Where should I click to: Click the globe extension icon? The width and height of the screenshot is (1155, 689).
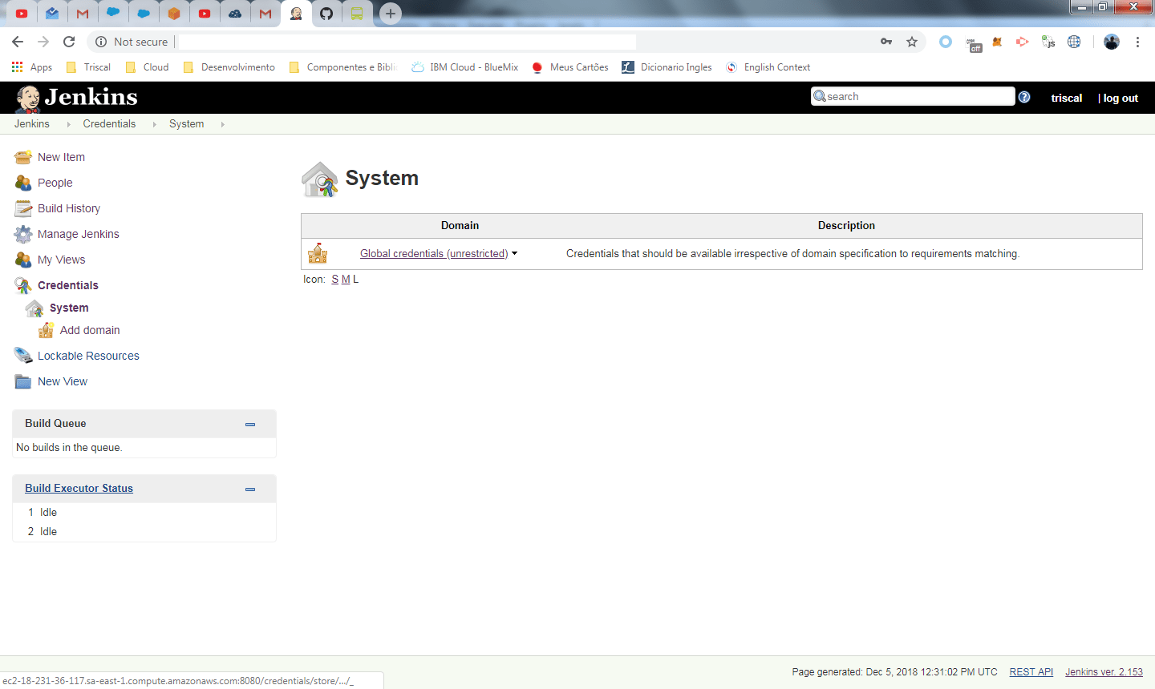(x=1074, y=42)
